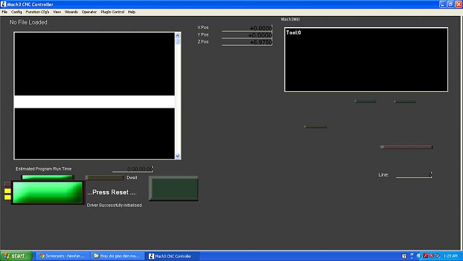Click Mach3 CNC Controller taskbar button
The height and width of the screenshot is (261, 463).
172,256
